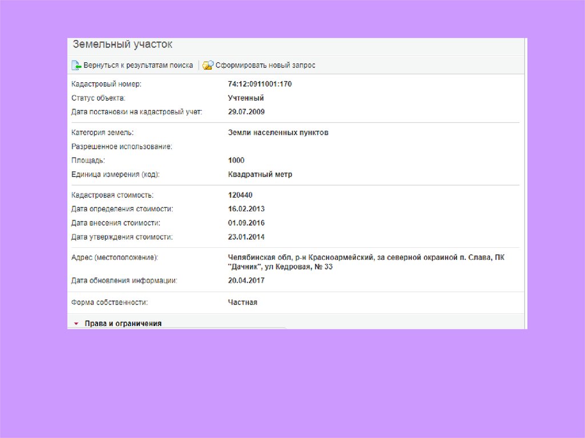Screen dimensions: 585x438
Task: Click 'Дата определения стоимости:' label
Action: click(122, 209)
